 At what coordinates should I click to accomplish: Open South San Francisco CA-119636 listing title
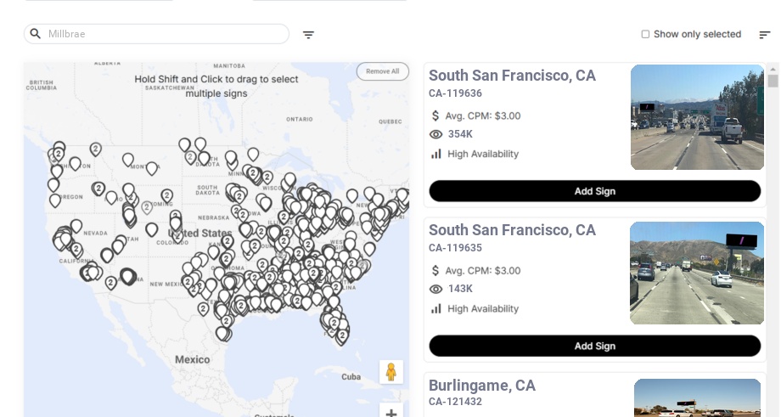coord(512,76)
